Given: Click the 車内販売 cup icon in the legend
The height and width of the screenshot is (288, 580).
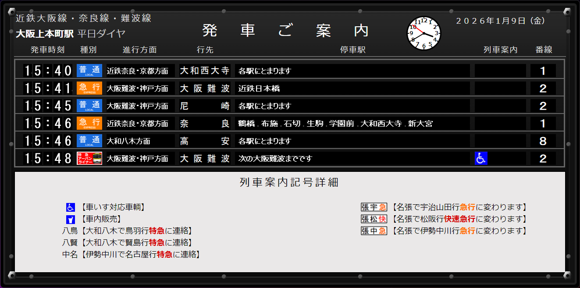Looking at the screenshot, I should click(71, 219).
